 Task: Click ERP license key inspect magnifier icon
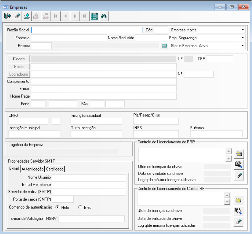click(x=239, y=165)
